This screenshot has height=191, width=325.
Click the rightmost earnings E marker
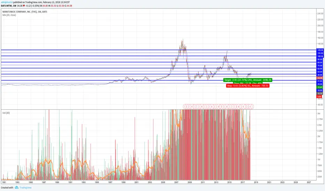click(x=251, y=107)
